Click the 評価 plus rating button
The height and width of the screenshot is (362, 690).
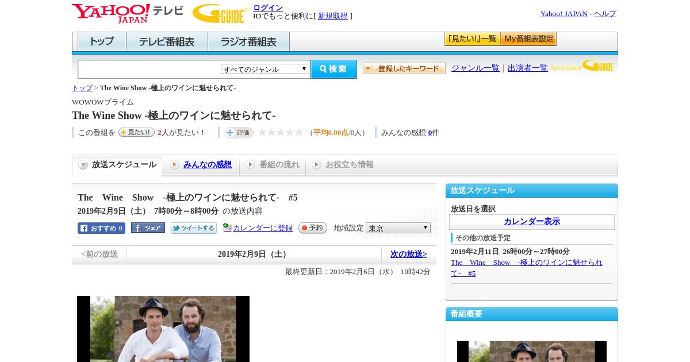coord(239,133)
